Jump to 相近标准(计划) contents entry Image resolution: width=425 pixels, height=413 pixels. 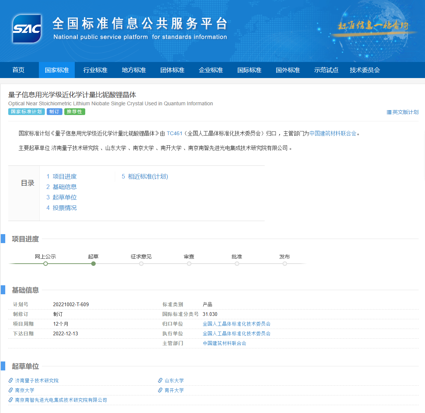tap(145, 176)
